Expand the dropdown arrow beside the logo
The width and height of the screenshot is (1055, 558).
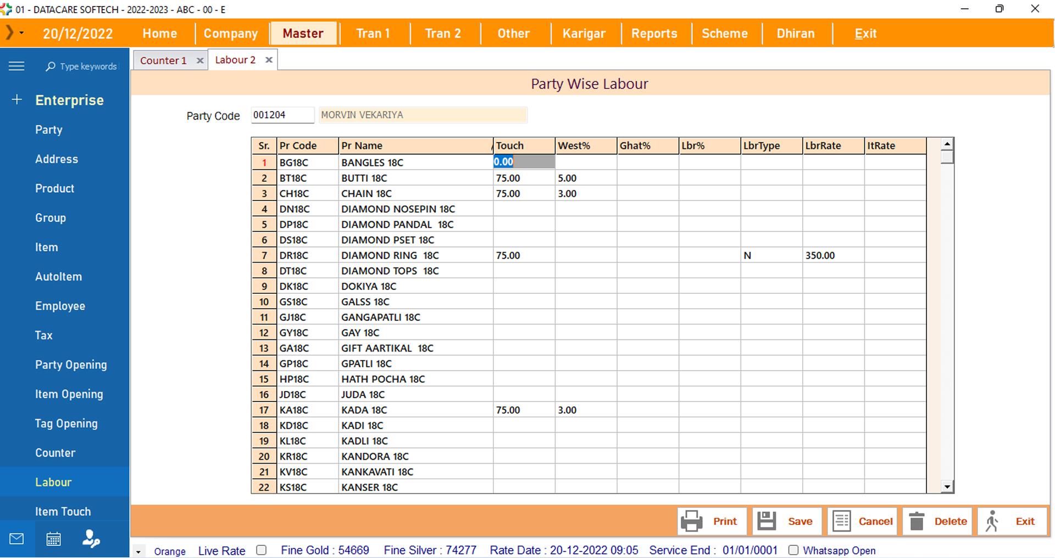click(x=22, y=33)
